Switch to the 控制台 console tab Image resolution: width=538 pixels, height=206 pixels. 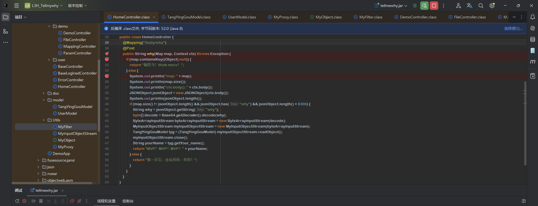pos(128,201)
